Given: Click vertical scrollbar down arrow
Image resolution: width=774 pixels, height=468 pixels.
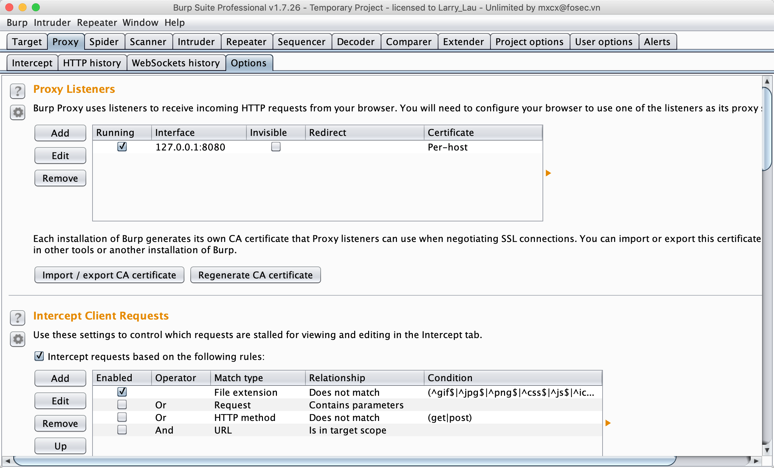Looking at the screenshot, I should [767, 450].
